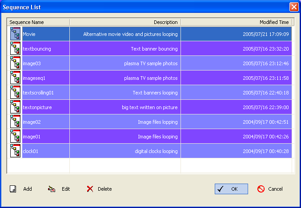Click the sequence icon beside image02
This screenshot has height=208, width=301.
[15, 122]
